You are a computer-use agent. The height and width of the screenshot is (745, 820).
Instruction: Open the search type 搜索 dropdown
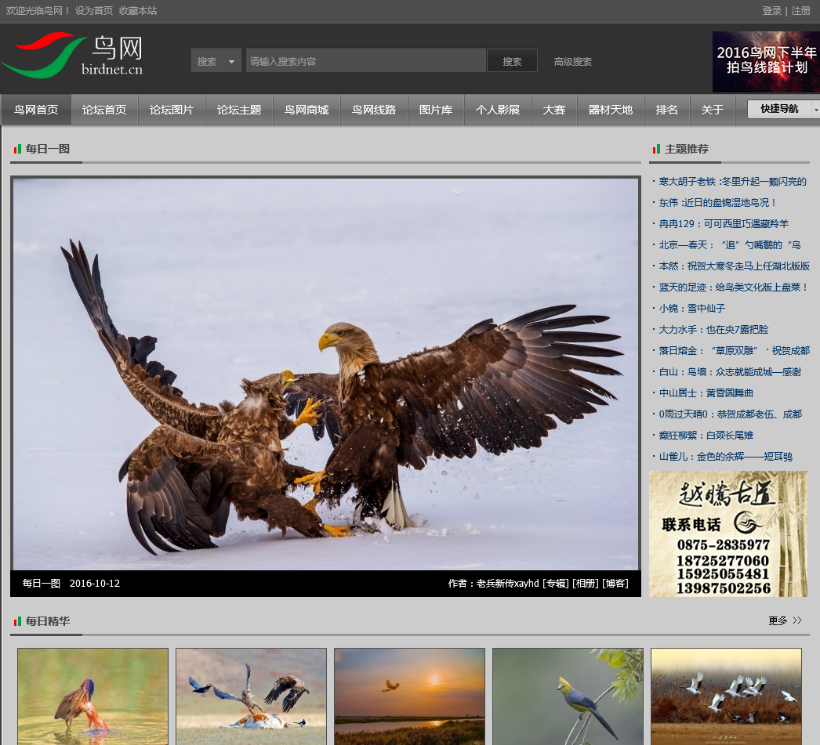pyautogui.click(x=216, y=61)
